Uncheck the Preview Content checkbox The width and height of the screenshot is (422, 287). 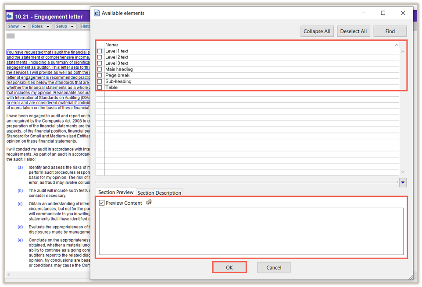tap(102, 203)
